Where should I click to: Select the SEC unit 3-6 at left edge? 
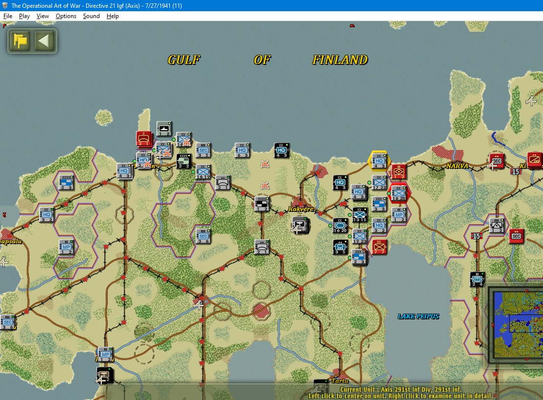tap(8, 322)
